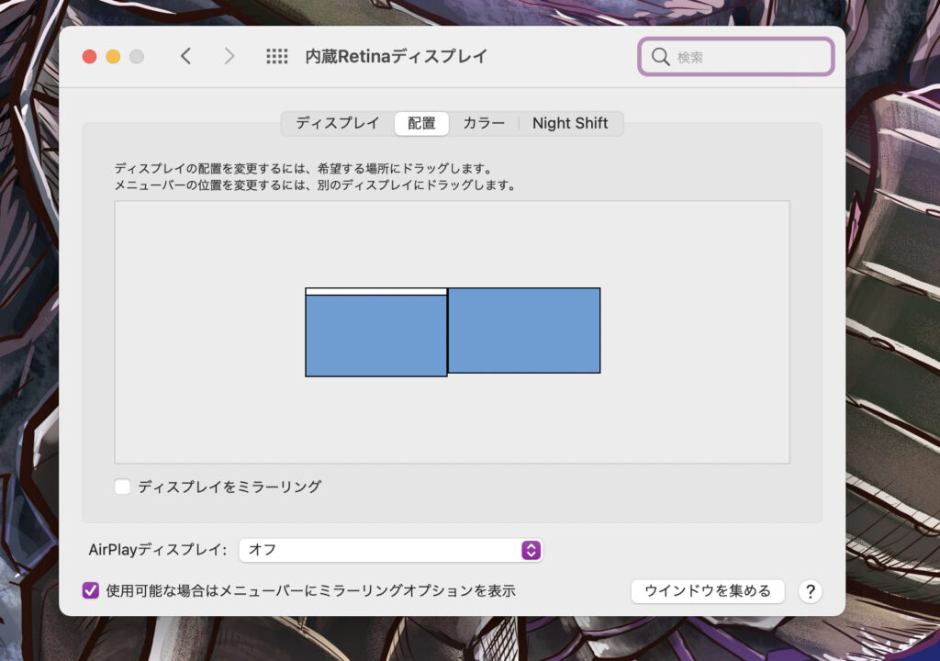Click the ウインドウを集める button

(708, 591)
